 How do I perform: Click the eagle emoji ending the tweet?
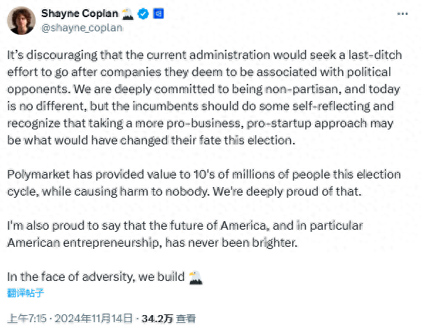196,277
